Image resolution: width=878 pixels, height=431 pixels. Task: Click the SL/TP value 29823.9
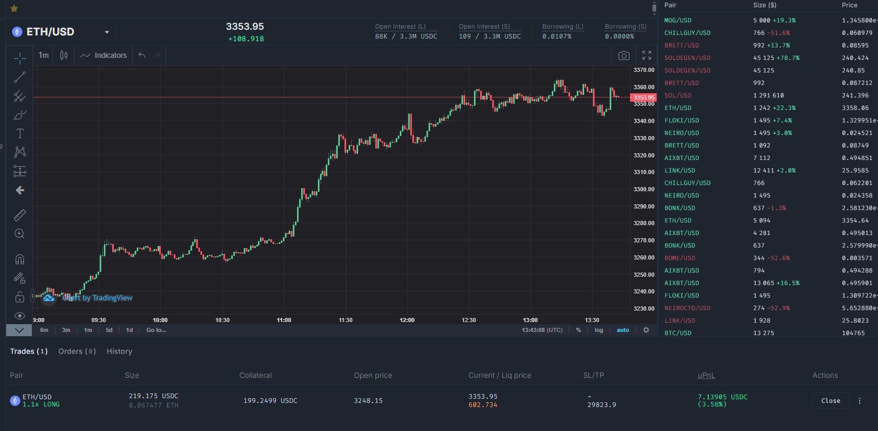(x=601, y=404)
